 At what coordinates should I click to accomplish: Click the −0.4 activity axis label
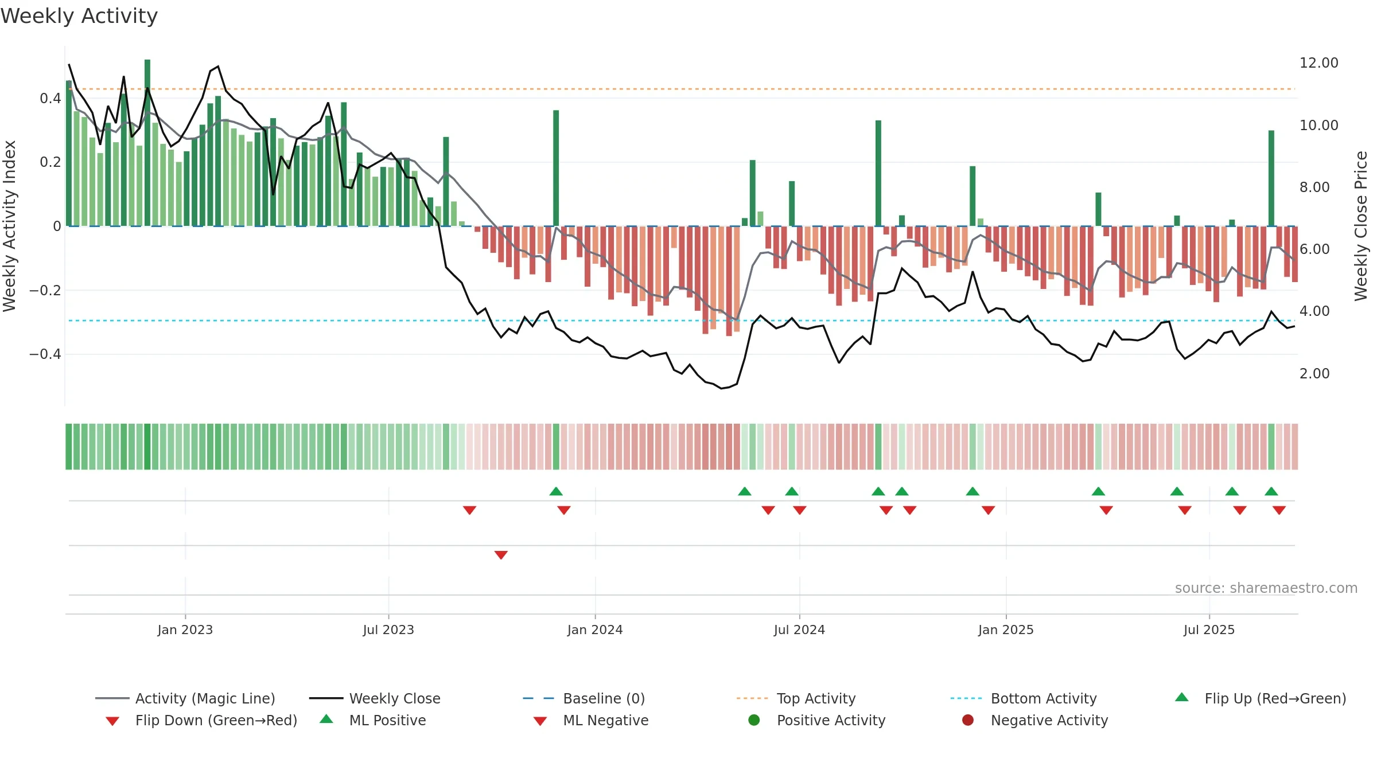pos(45,354)
